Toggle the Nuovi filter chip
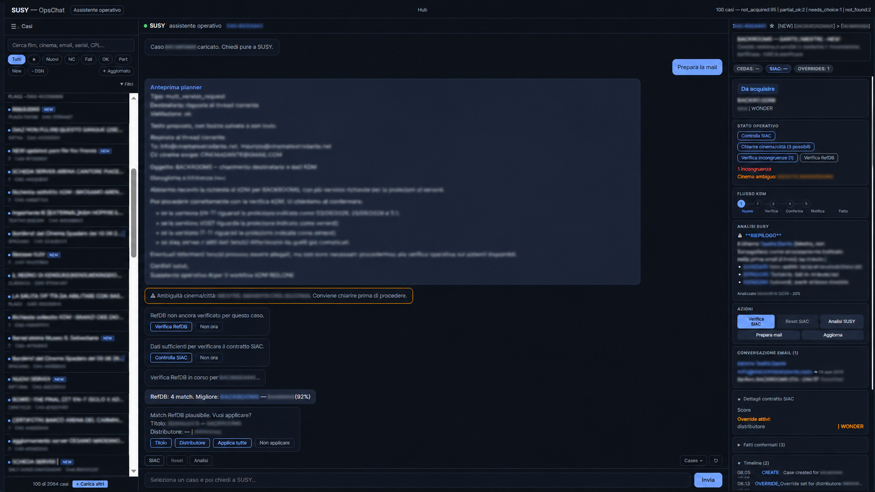 [x=52, y=60]
